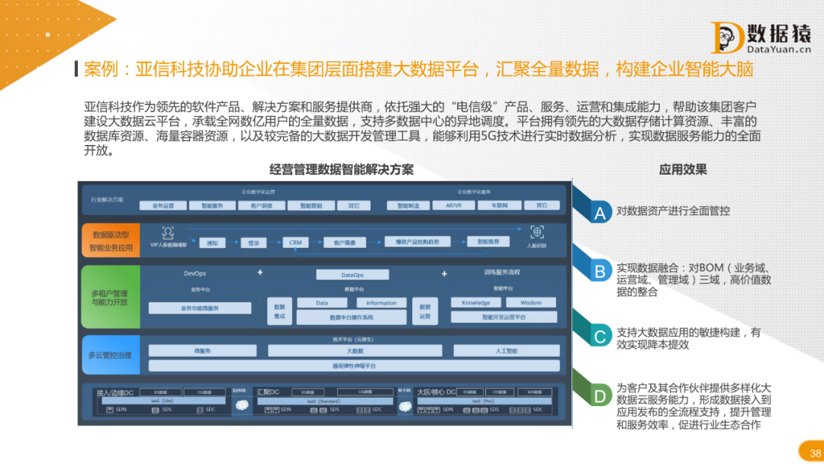The width and height of the screenshot is (824, 464).
Task: Click the 客户画像 flow step
Action: [x=345, y=242]
